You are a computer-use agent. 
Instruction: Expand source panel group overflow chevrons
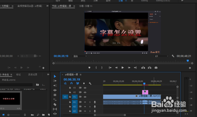click(x=47, y=6)
